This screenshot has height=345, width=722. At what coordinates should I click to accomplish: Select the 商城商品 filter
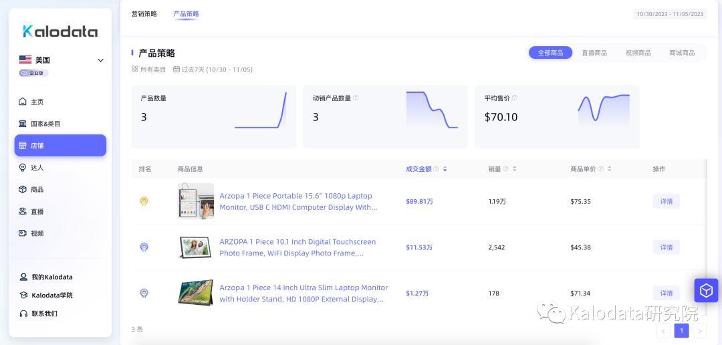tap(682, 53)
